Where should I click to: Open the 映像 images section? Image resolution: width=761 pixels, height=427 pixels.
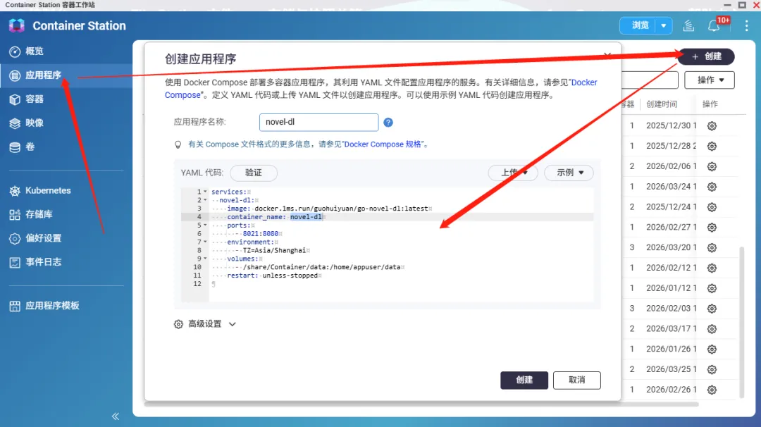34,123
